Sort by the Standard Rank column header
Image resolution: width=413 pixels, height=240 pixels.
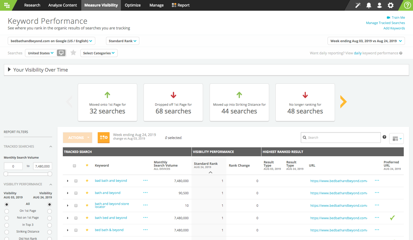(x=206, y=164)
